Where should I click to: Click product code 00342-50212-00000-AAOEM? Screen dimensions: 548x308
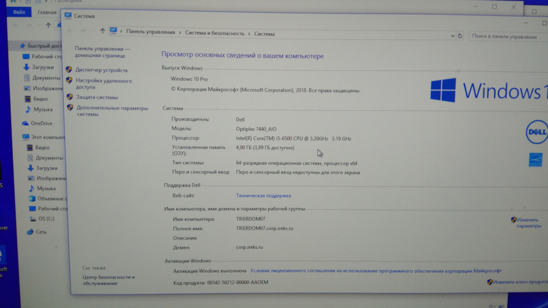point(237,282)
